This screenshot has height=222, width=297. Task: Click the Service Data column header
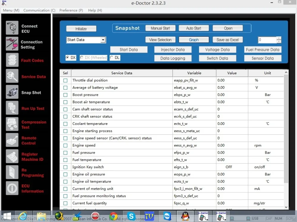(122, 73)
